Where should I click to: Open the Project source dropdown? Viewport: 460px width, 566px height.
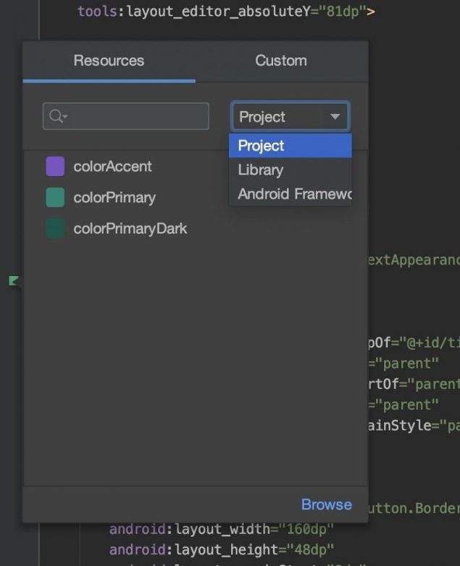[290, 117]
